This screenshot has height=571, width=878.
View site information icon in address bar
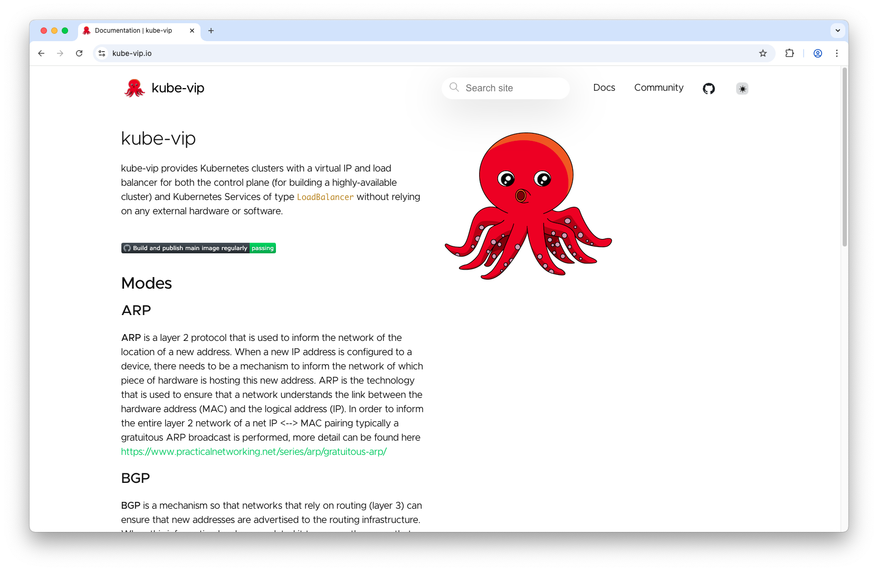[102, 53]
